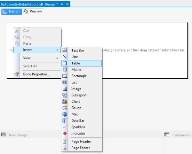Click the Image picture icon
The height and width of the screenshot is (154, 192).
pos(65,89)
